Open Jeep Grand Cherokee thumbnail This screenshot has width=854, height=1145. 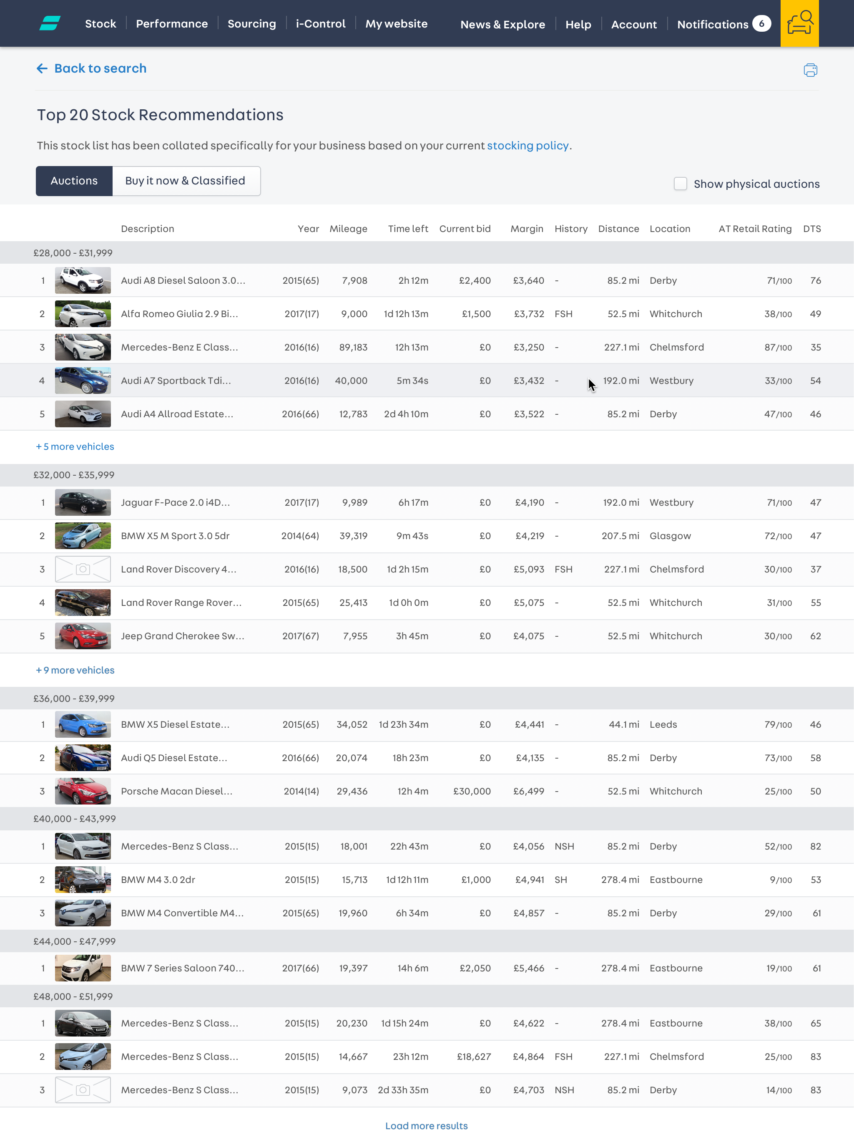click(x=83, y=636)
